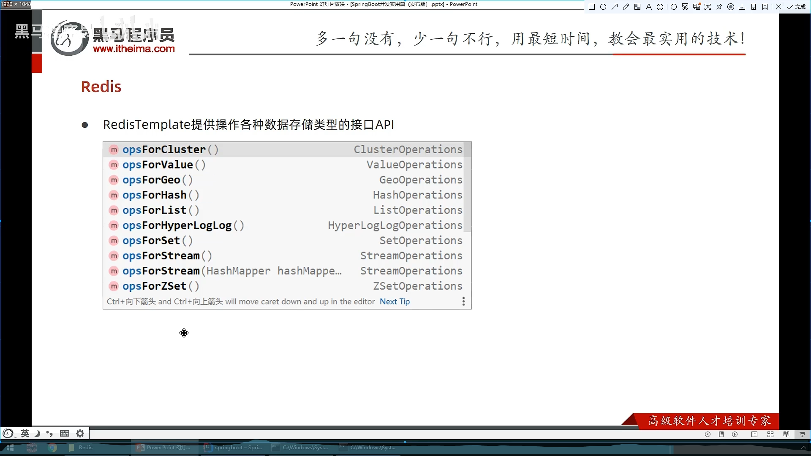The height and width of the screenshot is (456, 811).
Task: Select the arrow drawing tool
Action: coord(615,7)
